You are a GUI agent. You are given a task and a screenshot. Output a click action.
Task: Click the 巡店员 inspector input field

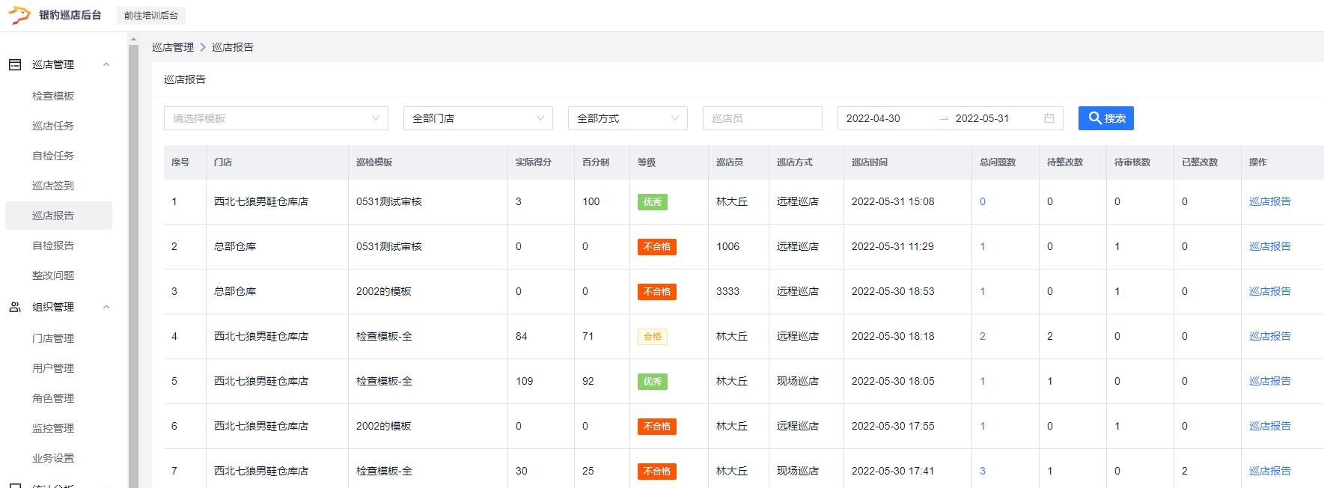(x=762, y=118)
